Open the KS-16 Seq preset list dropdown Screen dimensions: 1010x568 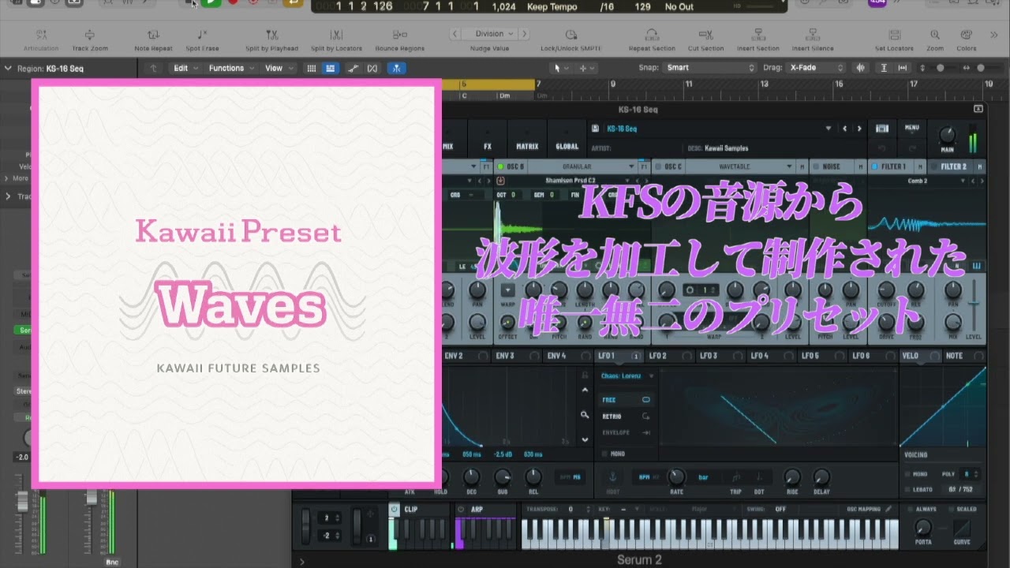point(829,129)
